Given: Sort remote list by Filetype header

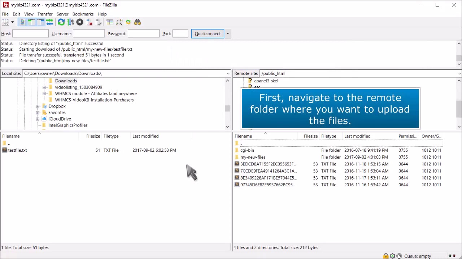Looking at the screenshot, I should pos(331,136).
